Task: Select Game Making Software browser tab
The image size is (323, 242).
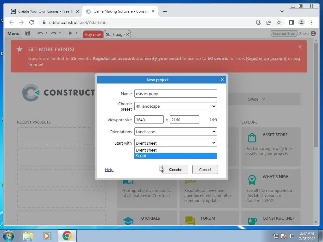Action: (x=120, y=11)
